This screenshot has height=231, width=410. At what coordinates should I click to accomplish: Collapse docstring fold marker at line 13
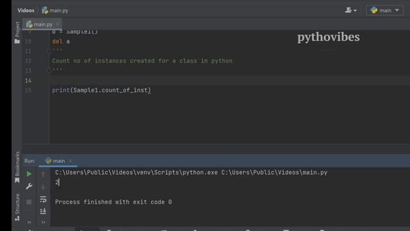point(49,71)
